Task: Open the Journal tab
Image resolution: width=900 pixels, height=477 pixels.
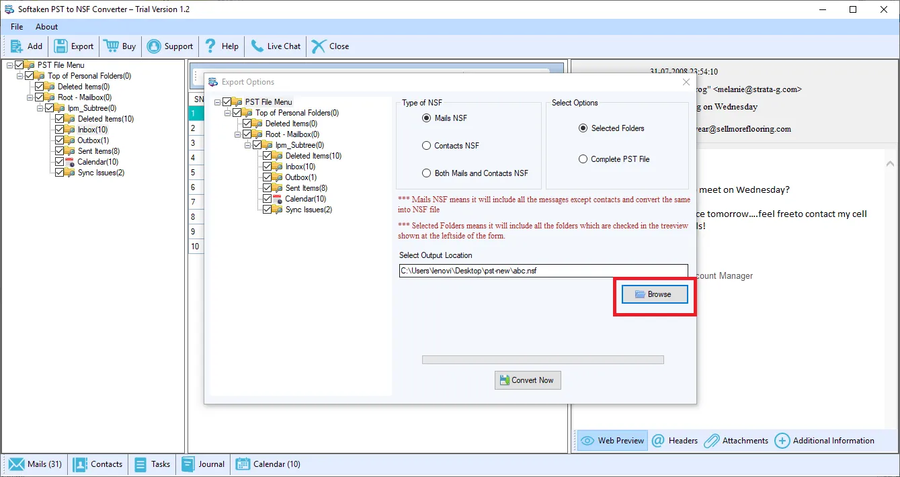Action: [x=202, y=464]
